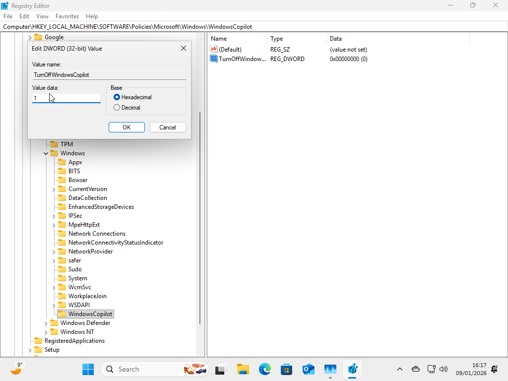Click inside the Value data field

66,98
